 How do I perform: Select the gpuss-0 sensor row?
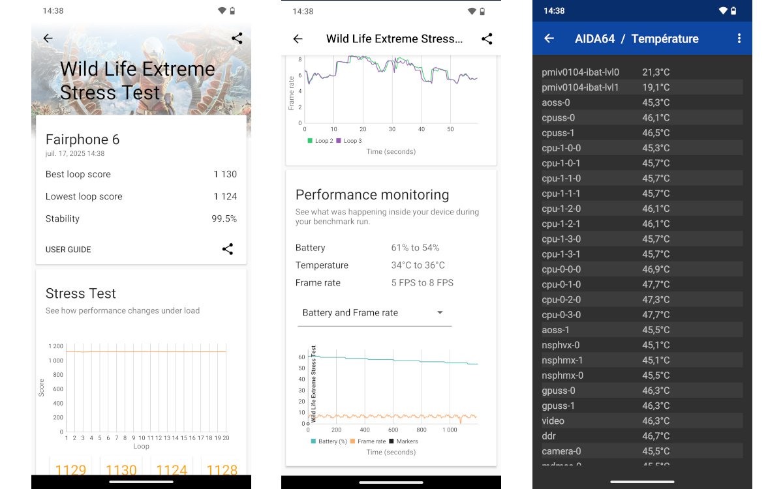coord(642,391)
